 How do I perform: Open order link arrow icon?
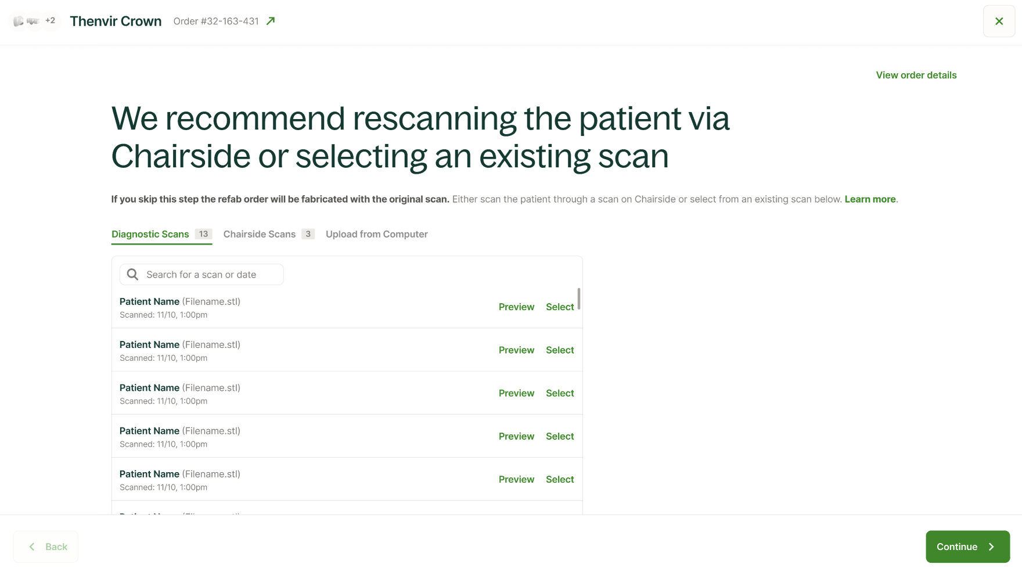coord(271,21)
